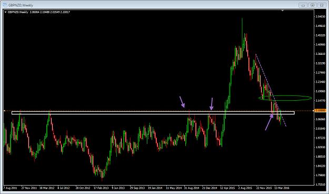Minimize the GBPNZD,Weekly chart window
Image resolution: width=329 pixels, height=194 pixels.
tap(303, 5)
